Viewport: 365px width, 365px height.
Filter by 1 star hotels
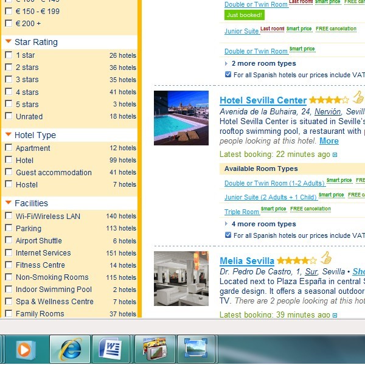point(9,55)
